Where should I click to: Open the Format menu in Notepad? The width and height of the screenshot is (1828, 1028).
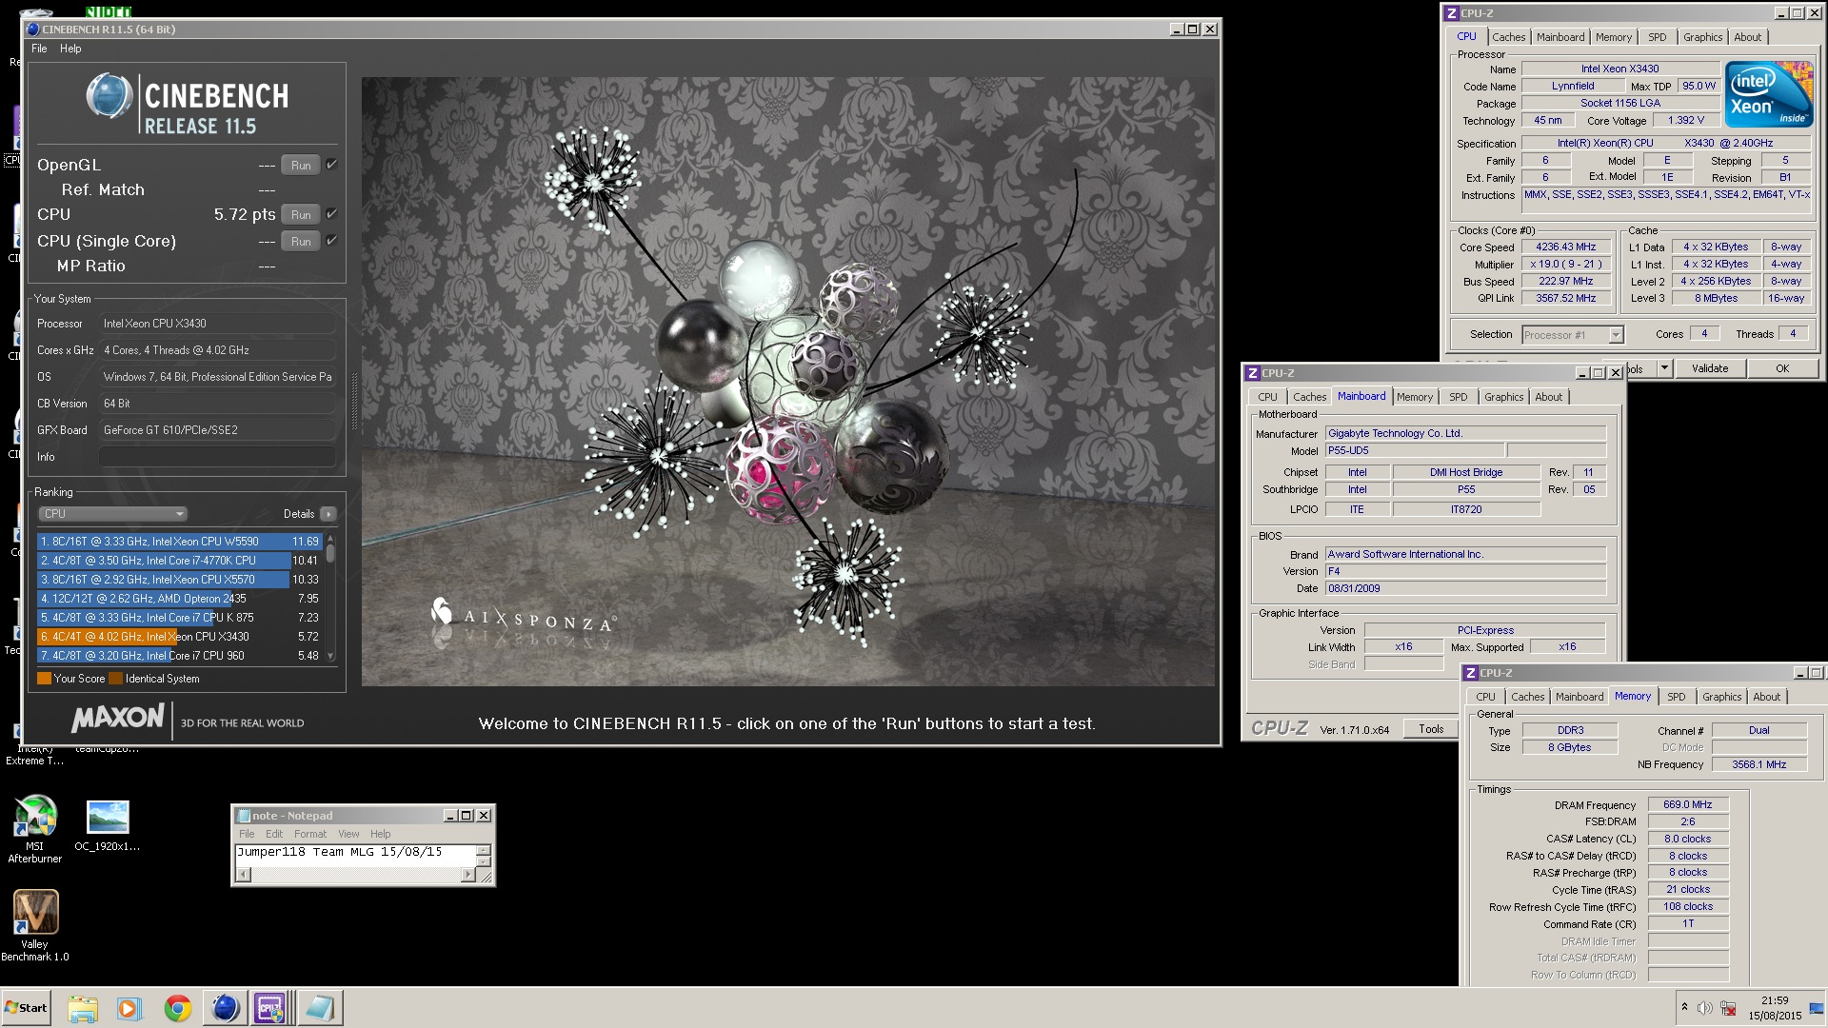pos(310,834)
